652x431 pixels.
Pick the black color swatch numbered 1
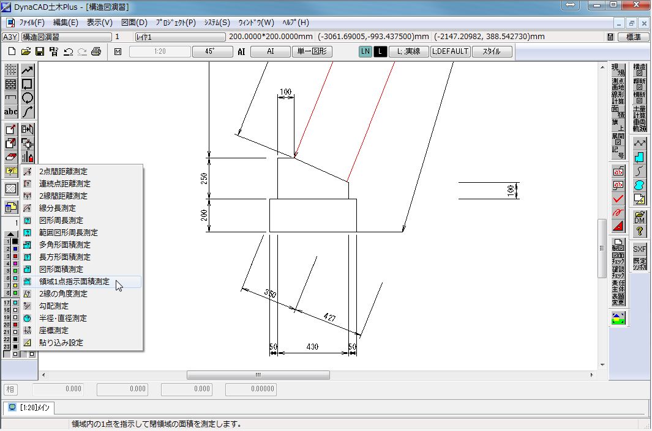point(15,241)
